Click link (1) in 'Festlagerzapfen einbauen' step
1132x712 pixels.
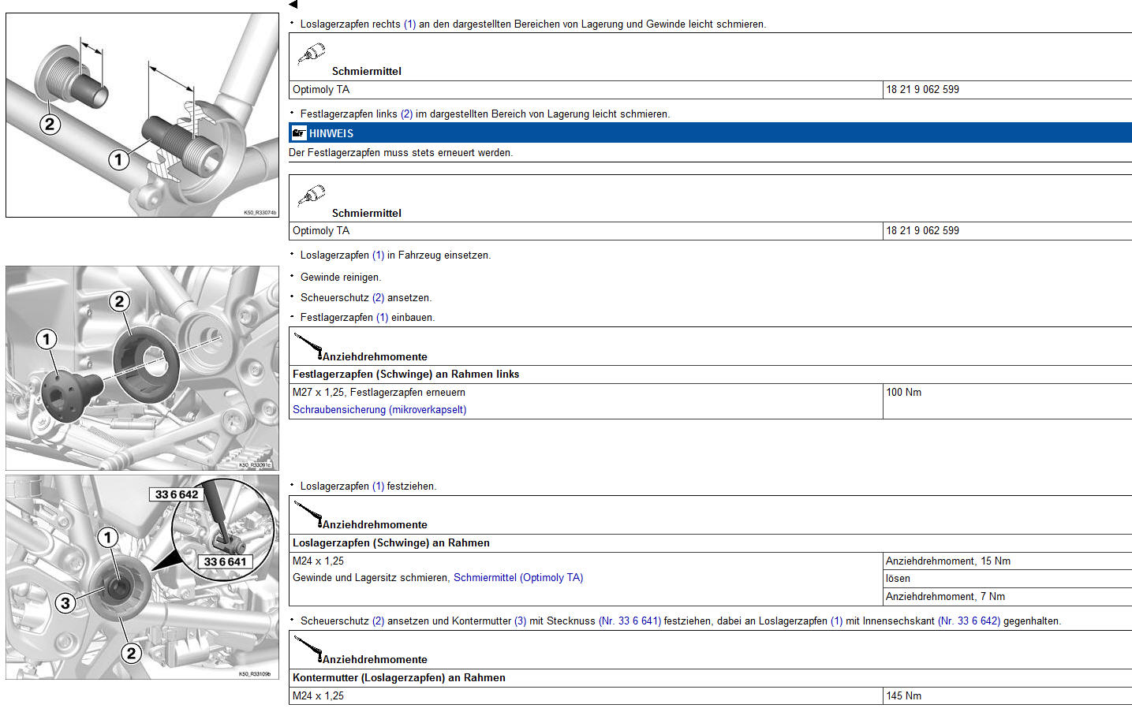click(x=382, y=318)
